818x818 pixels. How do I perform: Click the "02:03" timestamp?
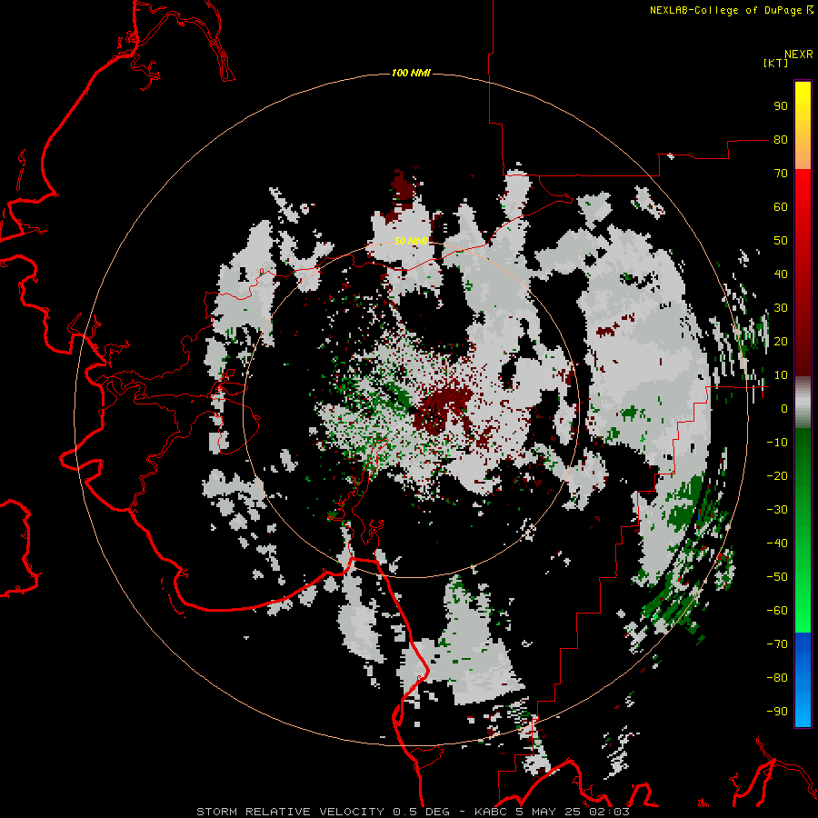(609, 812)
